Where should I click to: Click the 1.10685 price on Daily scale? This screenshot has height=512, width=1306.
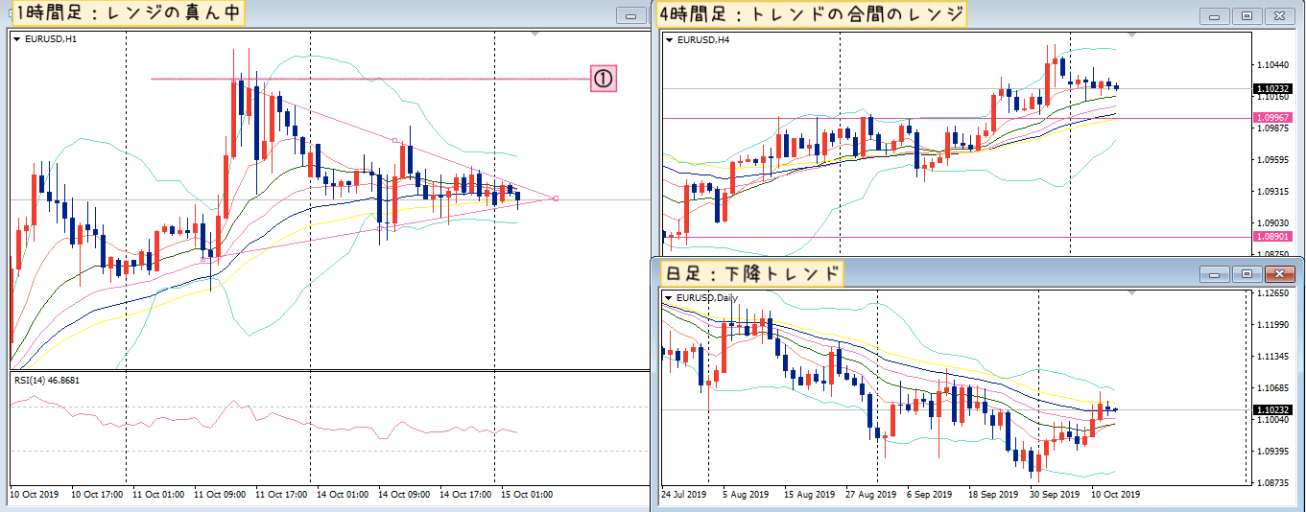[x=1272, y=388]
